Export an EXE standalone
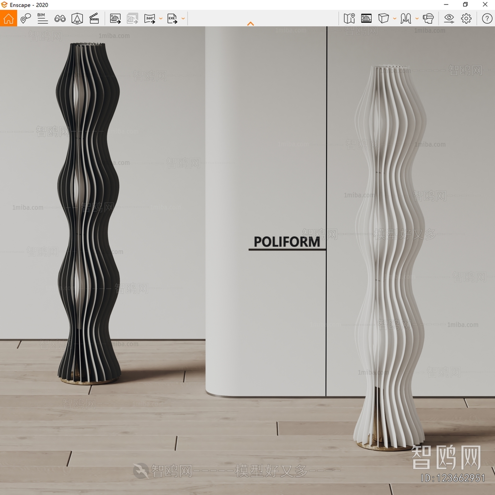Viewport: 495px width, 495px height. [x=172, y=19]
